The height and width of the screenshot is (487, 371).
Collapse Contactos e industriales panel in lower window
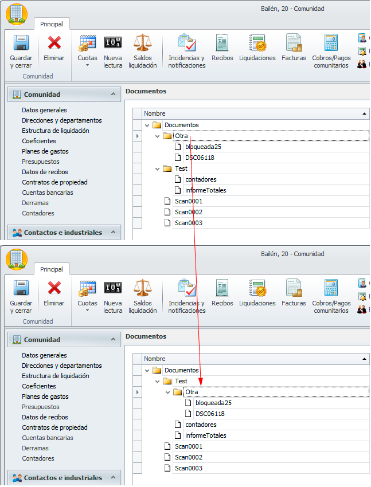tap(113, 477)
